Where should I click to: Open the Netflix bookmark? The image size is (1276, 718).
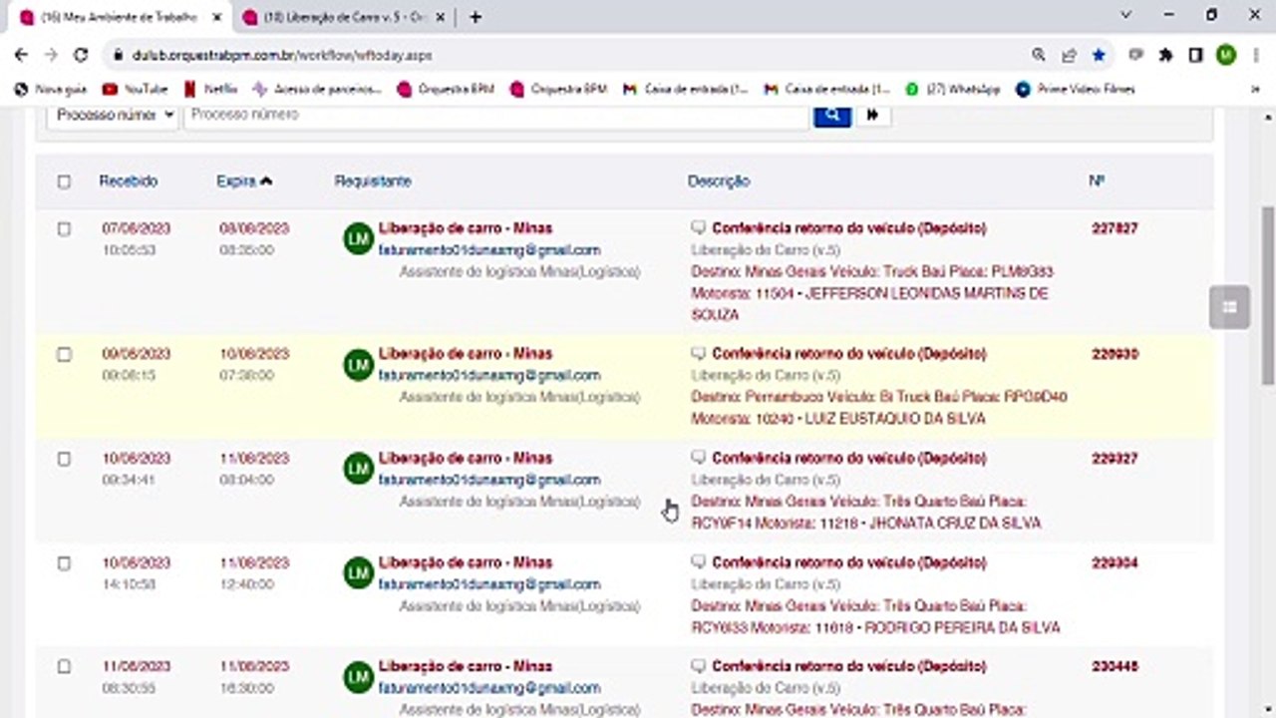click(210, 89)
